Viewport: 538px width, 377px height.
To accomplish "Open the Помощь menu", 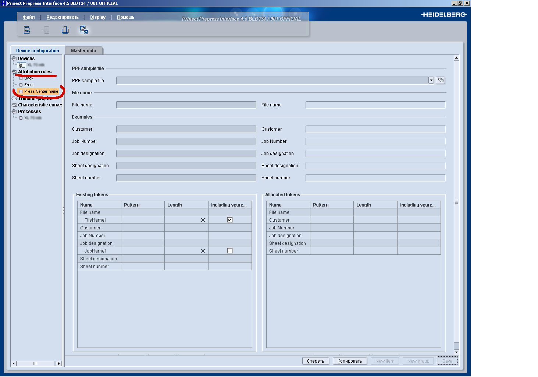I will coord(126,17).
